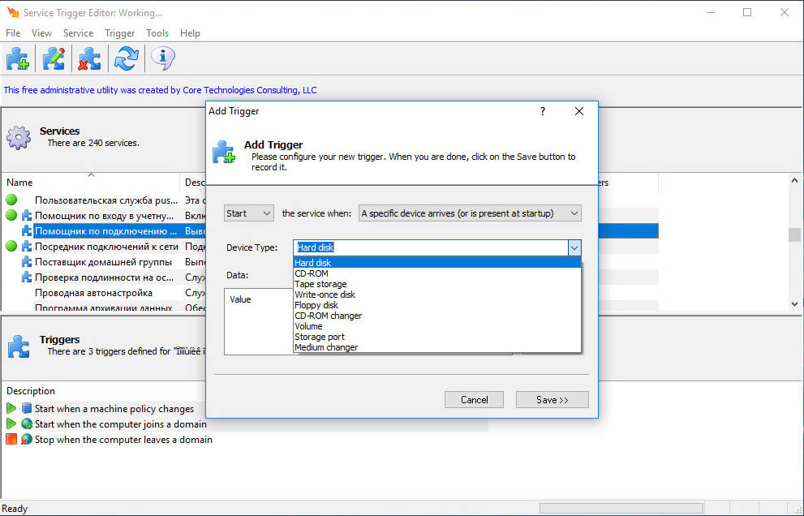Image resolution: width=804 pixels, height=516 pixels.
Task: Click green play arrow of joins domain trigger
Action: tap(11, 424)
